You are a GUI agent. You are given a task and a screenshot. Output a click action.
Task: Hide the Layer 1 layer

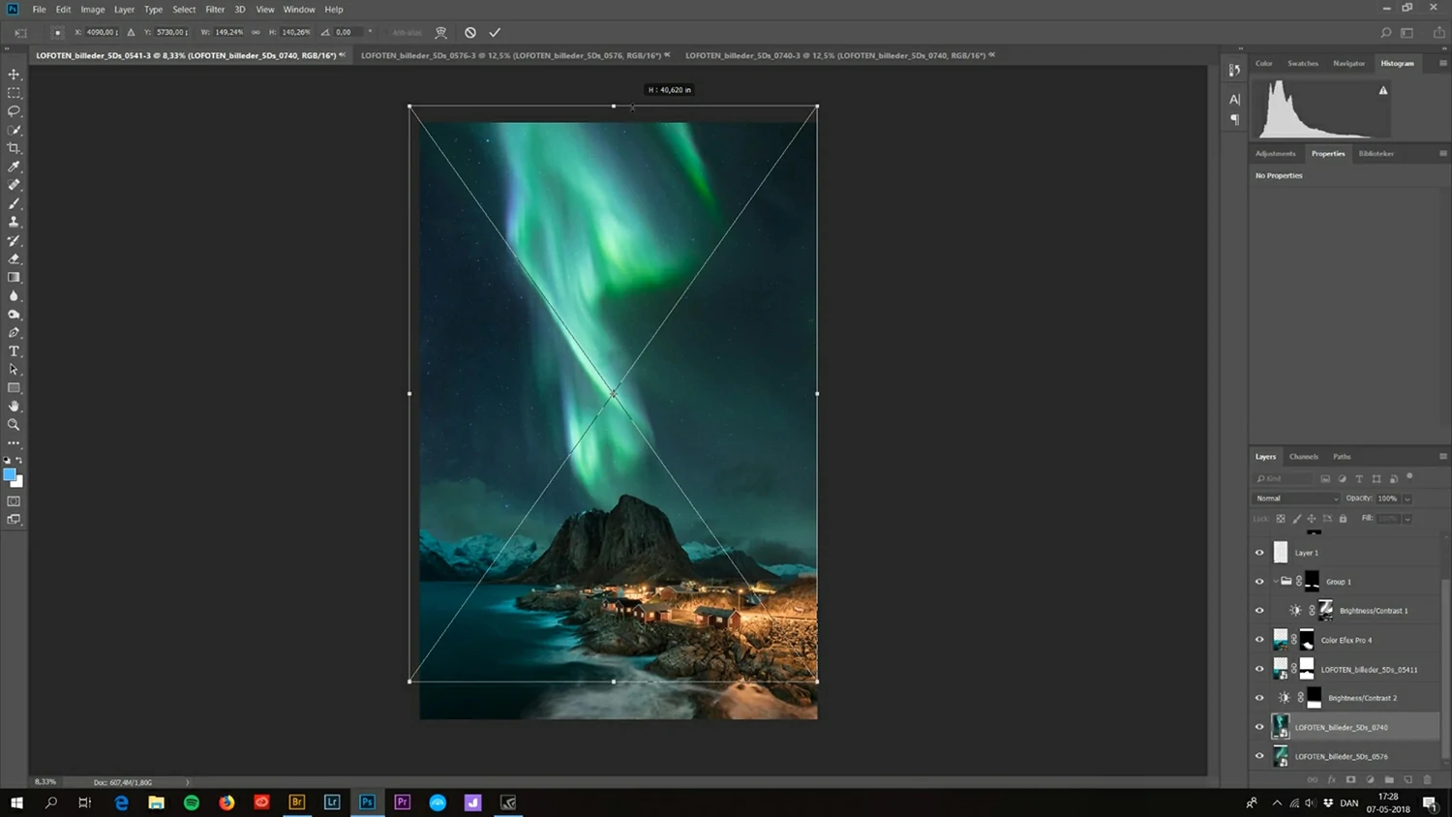pos(1259,553)
